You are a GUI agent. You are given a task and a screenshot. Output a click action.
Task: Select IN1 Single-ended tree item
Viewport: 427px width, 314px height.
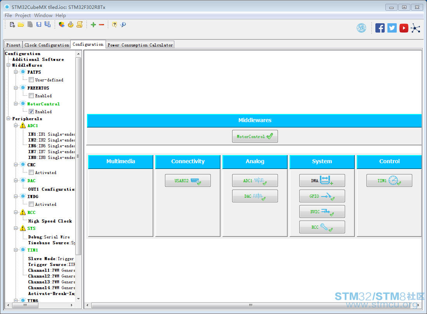pos(52,134)
